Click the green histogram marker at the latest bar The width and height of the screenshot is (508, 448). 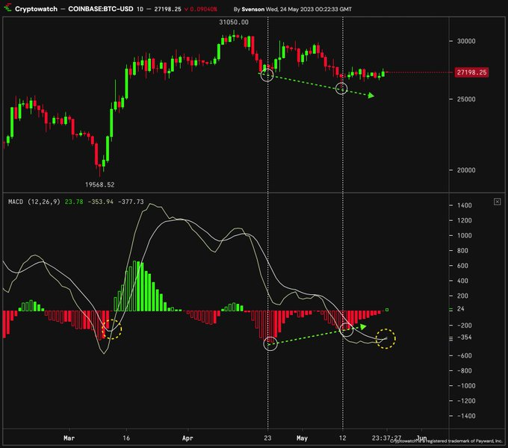click(x=387, y=310)
